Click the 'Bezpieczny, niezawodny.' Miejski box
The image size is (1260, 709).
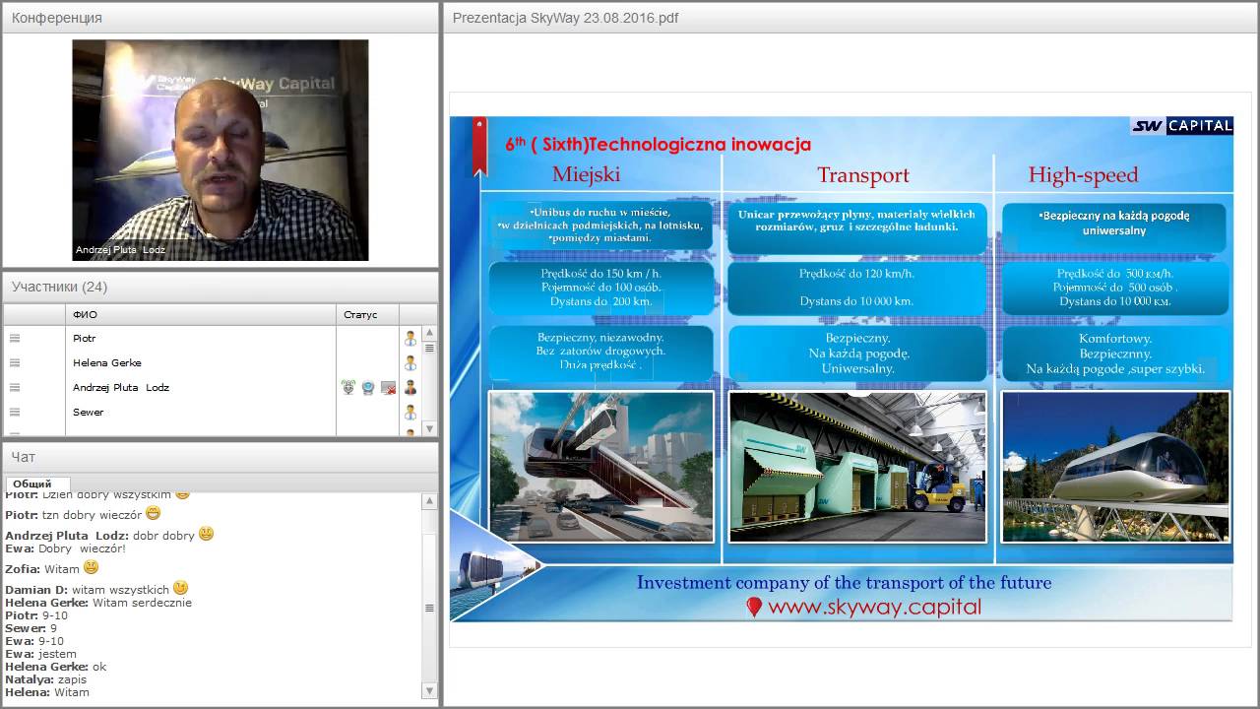pos(601,354)
